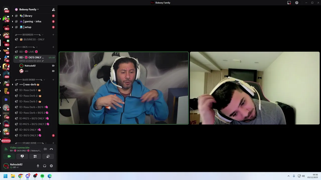The image size is (321, 180).
Task: Deafen audio with the headphones button
Action: (x=45, y=166)
